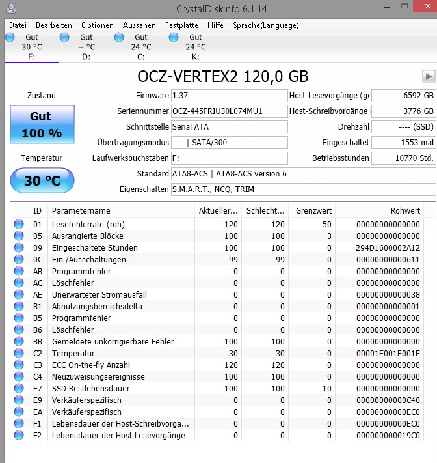
Task: Click the ID column header
Action: [38, 211]
